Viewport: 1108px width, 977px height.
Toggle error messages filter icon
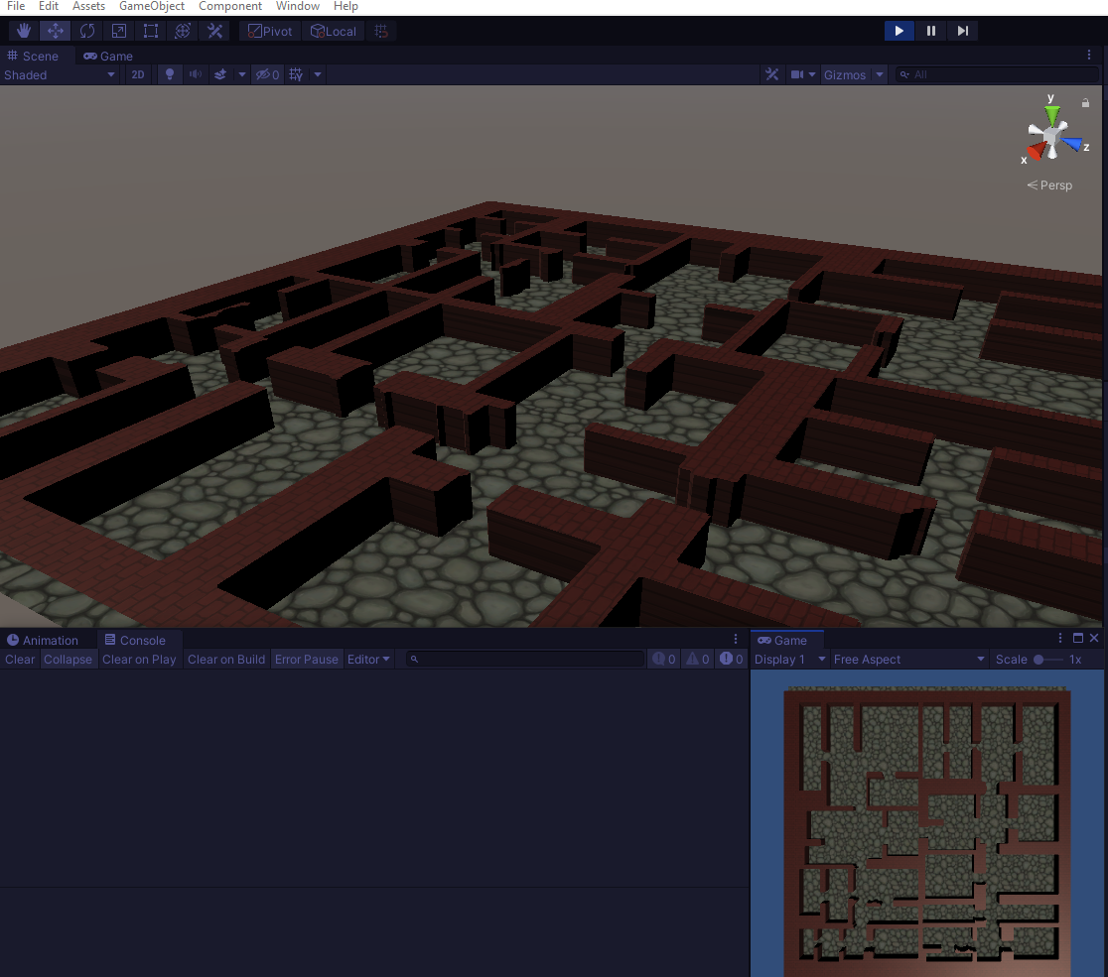click(731, 660)
